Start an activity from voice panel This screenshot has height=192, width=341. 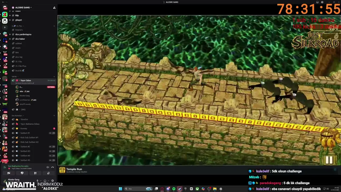click(x=35, y=173)
